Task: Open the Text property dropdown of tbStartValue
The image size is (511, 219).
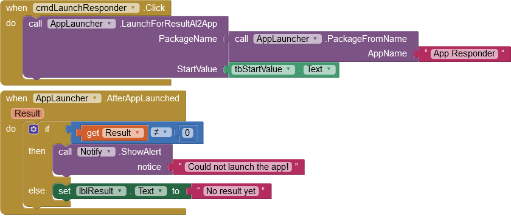Action: click(319, 69)
